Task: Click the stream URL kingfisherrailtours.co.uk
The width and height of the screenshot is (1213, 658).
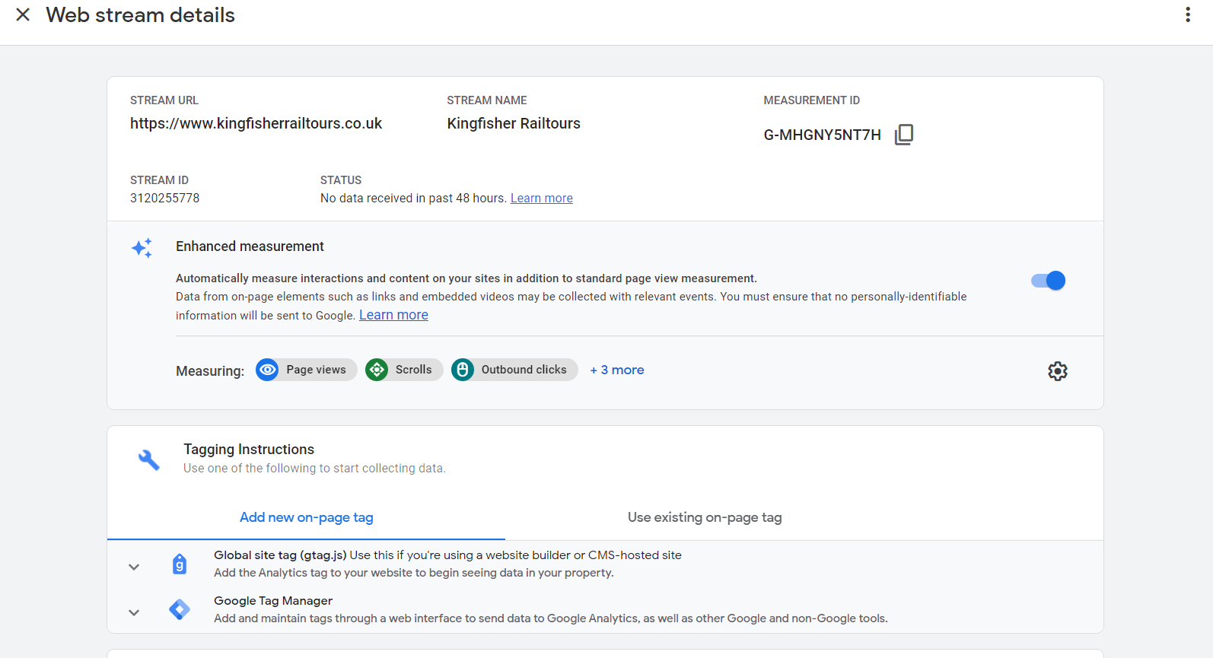Action: point(256,123)
